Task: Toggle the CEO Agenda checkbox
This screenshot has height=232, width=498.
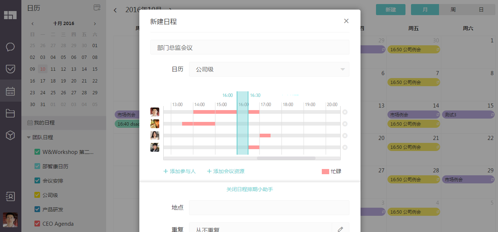Action: 37,224
